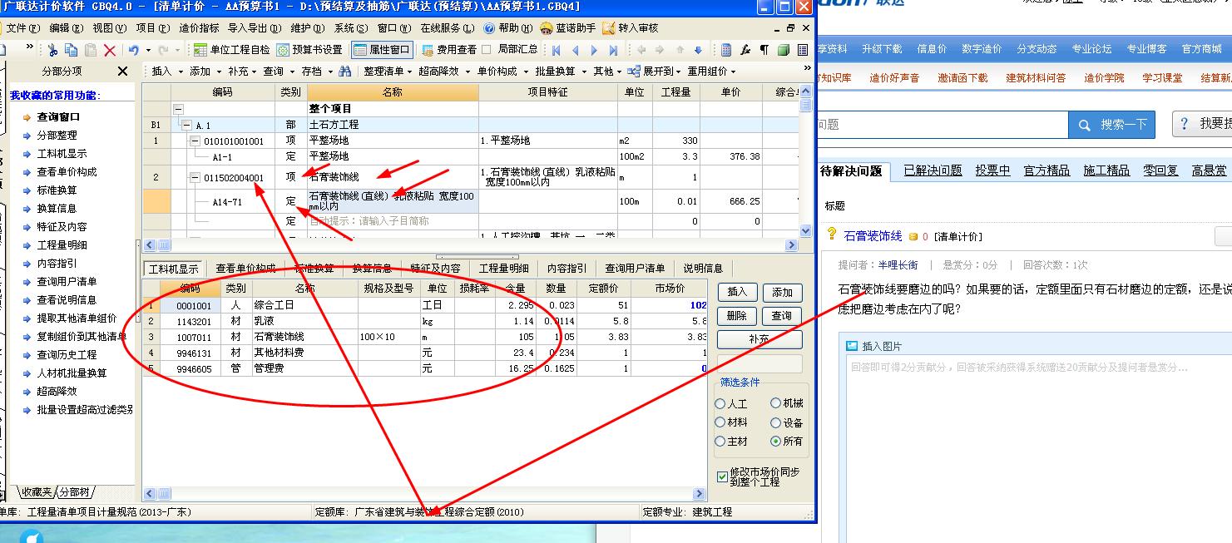Open the 编辑(E) menu
Viewport: 1232px width, 543px height.
point(66,27)
